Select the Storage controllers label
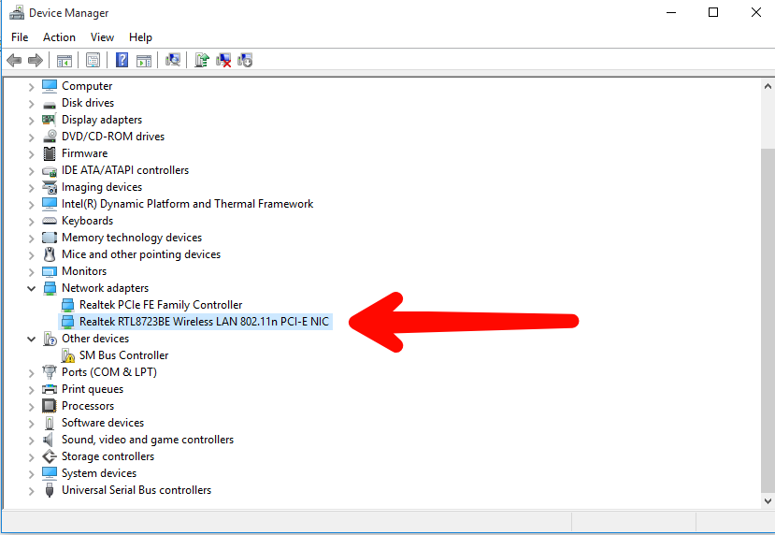Image resolution: width=775 pixels, height=535 pixels. tap(108, 456)
